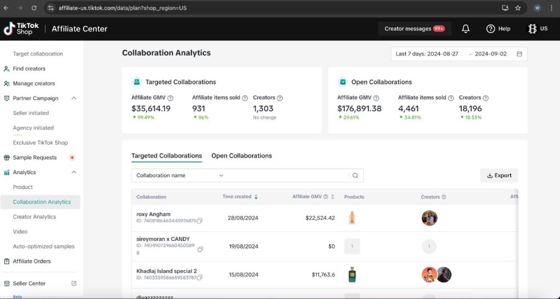Click info icon next to Targeted Affiliate GMV
The width and height of the screenshot is (560, 299).
point(171,98)
